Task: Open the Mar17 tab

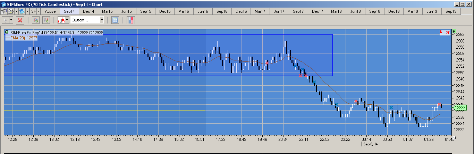Action: click(x=260, y=11)
